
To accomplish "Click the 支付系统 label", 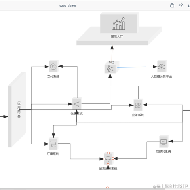I will tap(53, 76).
